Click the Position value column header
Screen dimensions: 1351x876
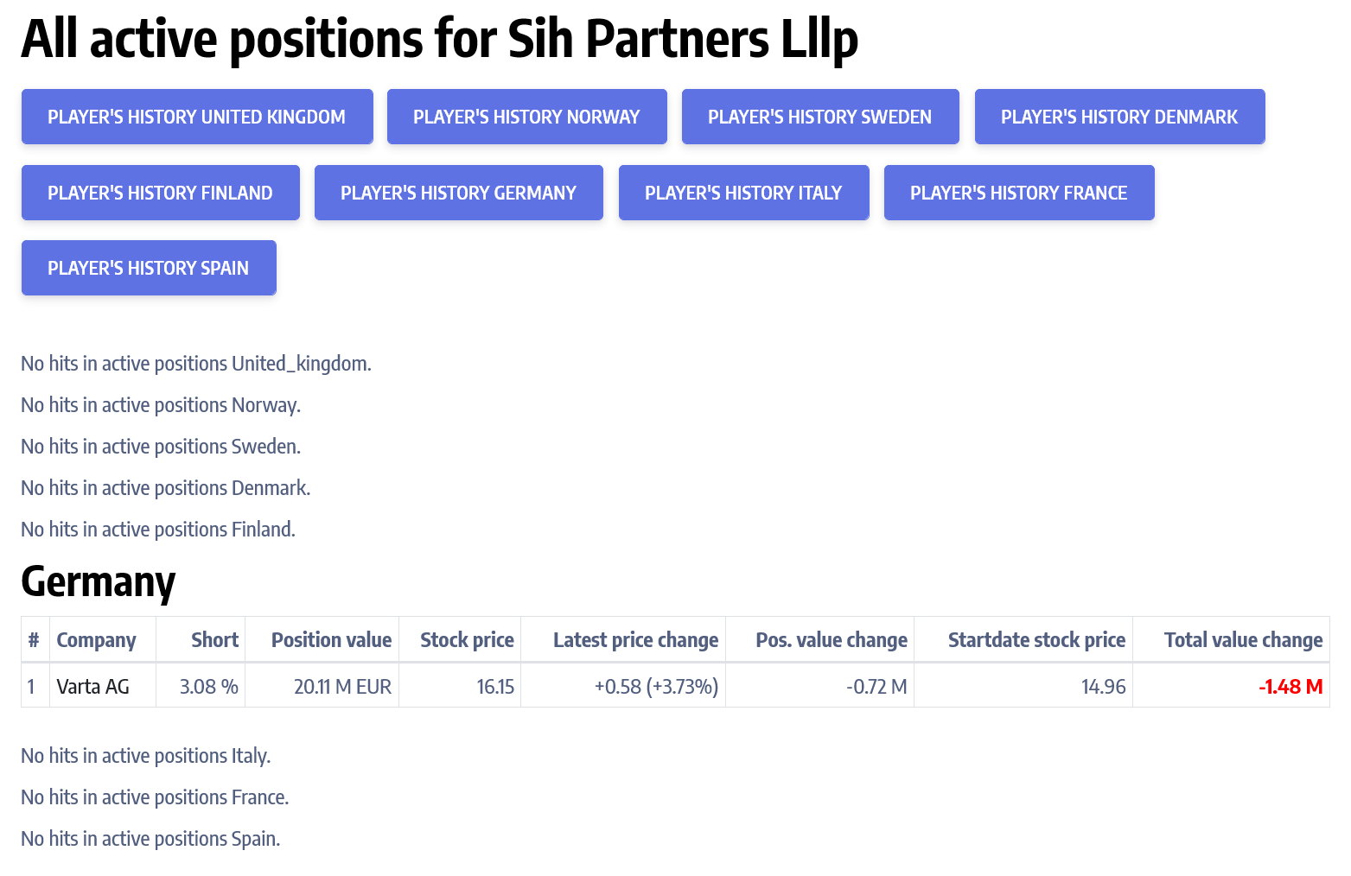(x=331, y=640)
